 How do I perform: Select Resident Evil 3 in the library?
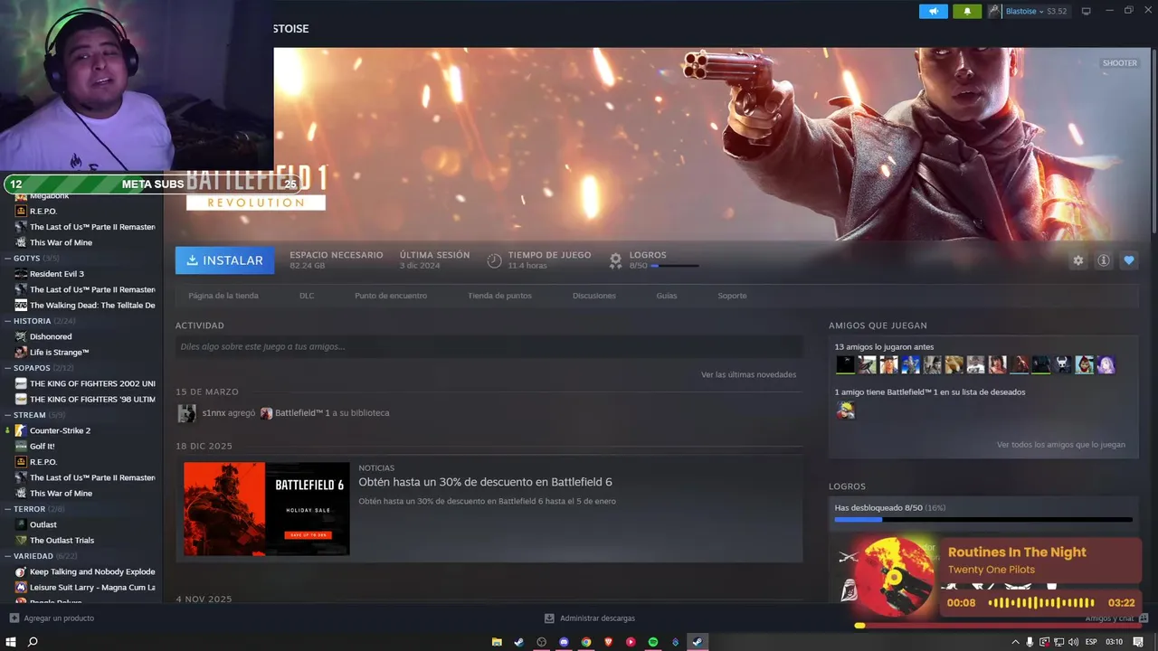click(57, 274)
